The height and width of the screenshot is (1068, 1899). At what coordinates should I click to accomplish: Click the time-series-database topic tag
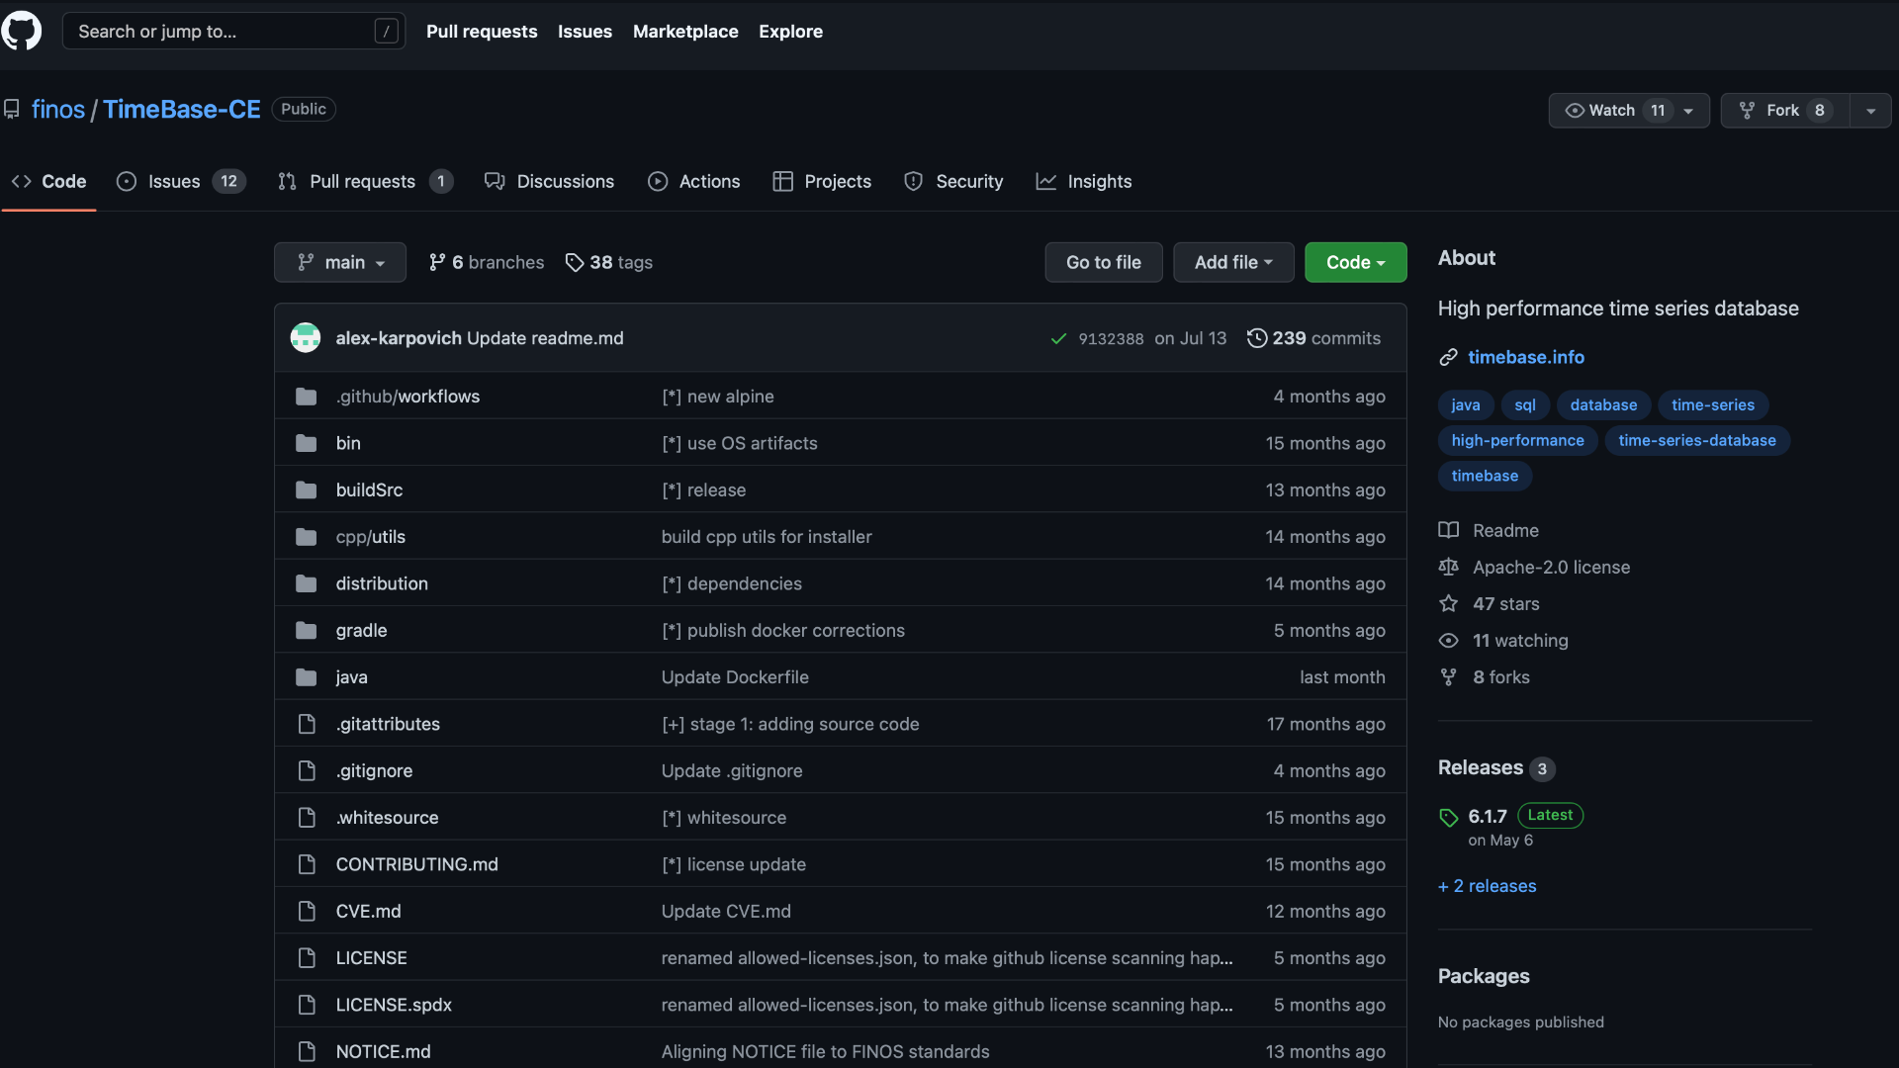1697,440
